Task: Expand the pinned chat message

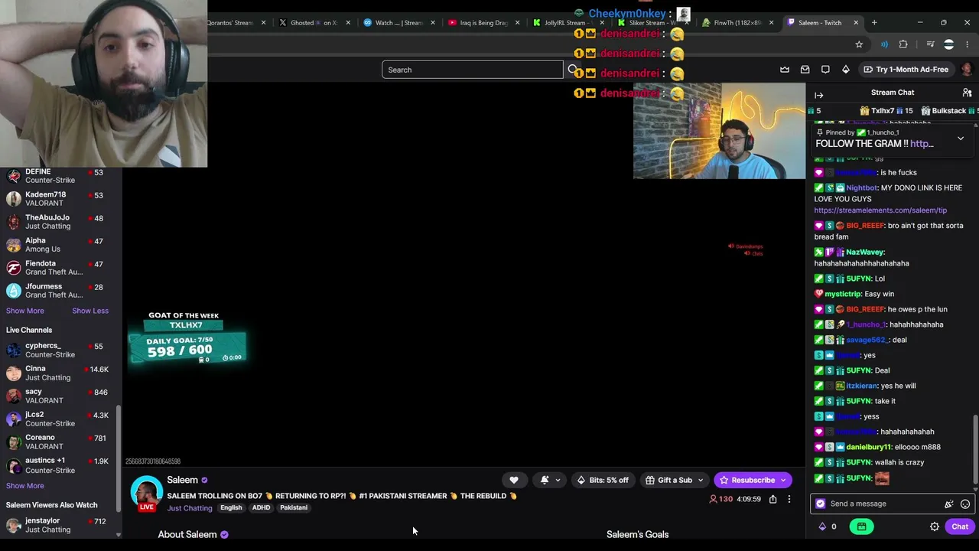Action: pos(961,139)
